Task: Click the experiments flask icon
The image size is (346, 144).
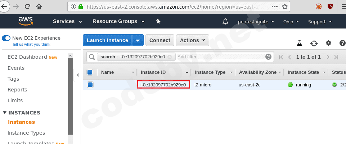Action: tap(300, 43)
